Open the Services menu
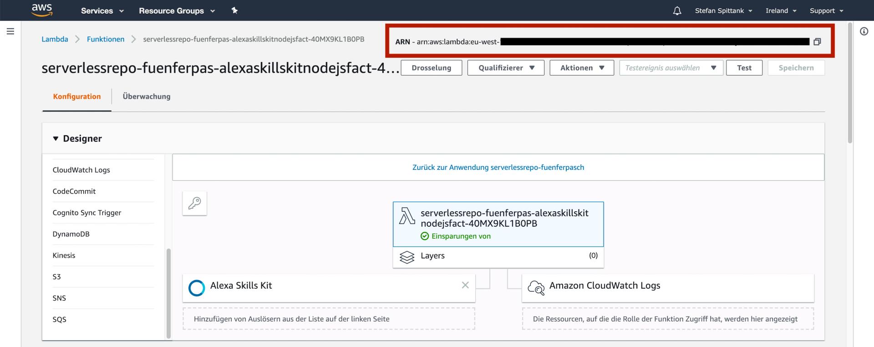The height and width of the screenshot is (347, 874). pyautogui.click(x=102, y=10)
